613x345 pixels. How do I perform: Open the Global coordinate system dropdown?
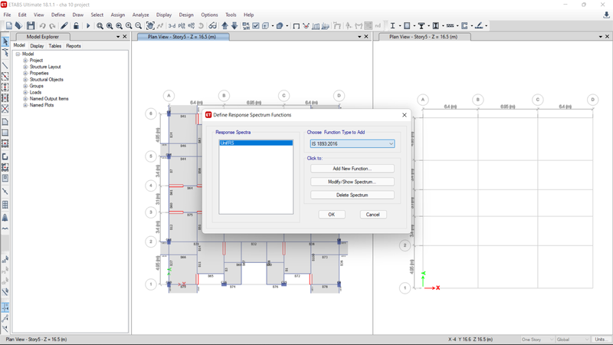tap(572, 339)
